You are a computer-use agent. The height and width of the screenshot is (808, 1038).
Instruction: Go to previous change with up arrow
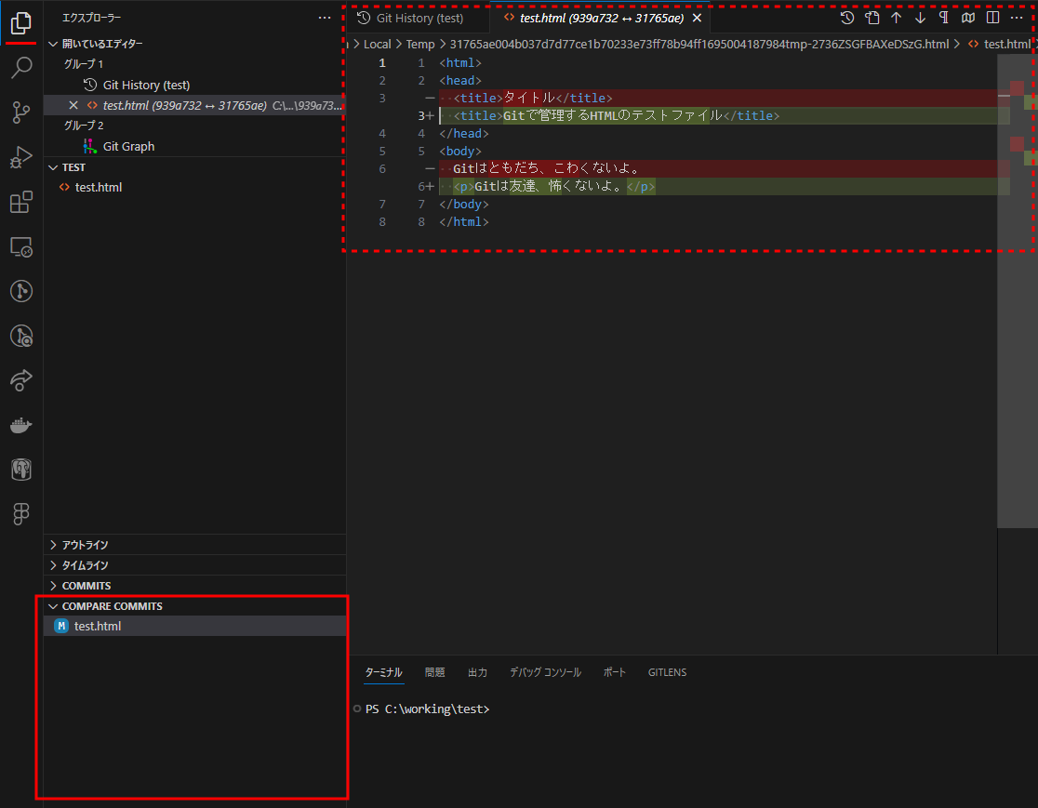897,18
